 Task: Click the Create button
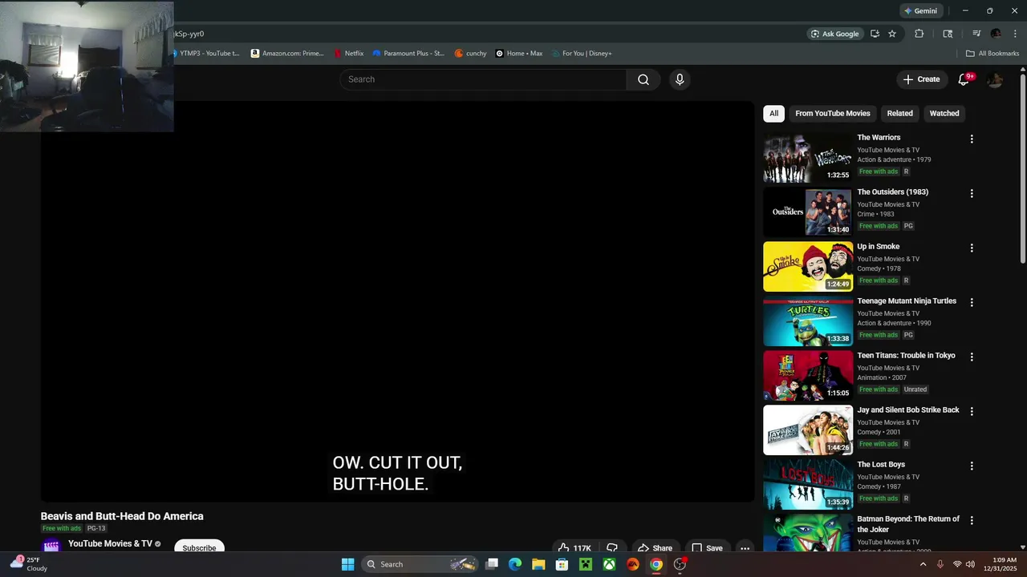click(921, 79)
